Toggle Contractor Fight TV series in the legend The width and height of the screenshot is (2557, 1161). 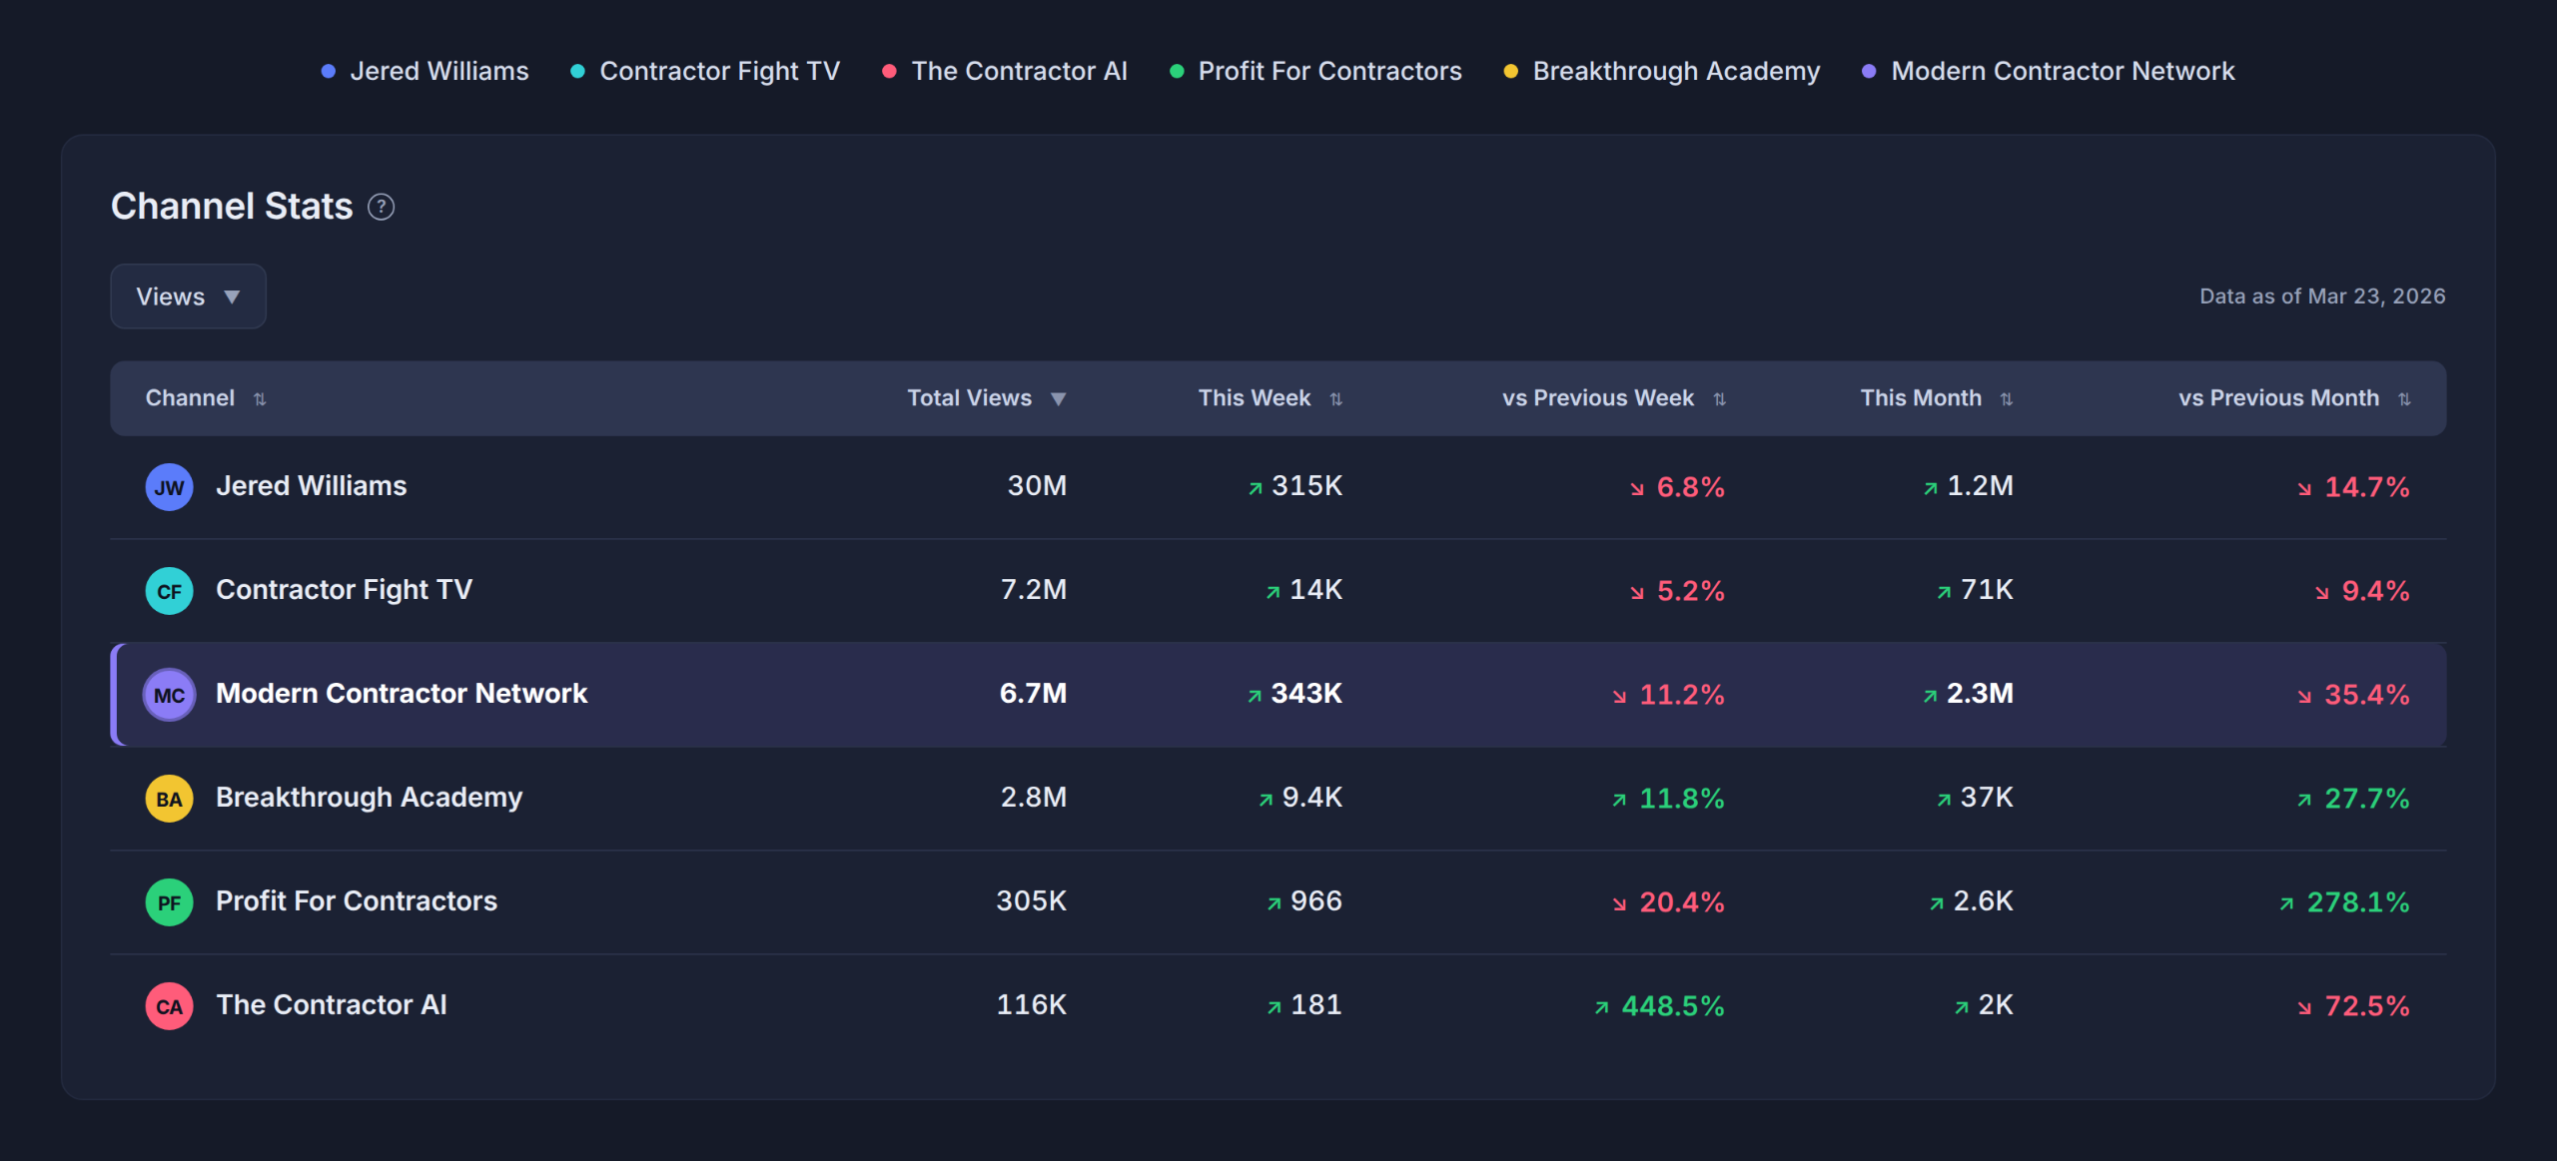pos(705,71)
